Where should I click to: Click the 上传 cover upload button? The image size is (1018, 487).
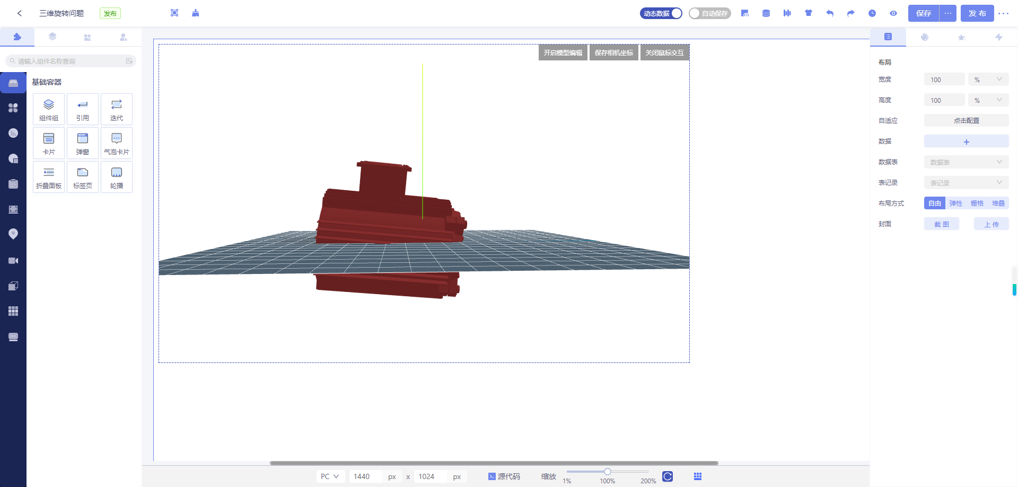[x=991, y=224]
